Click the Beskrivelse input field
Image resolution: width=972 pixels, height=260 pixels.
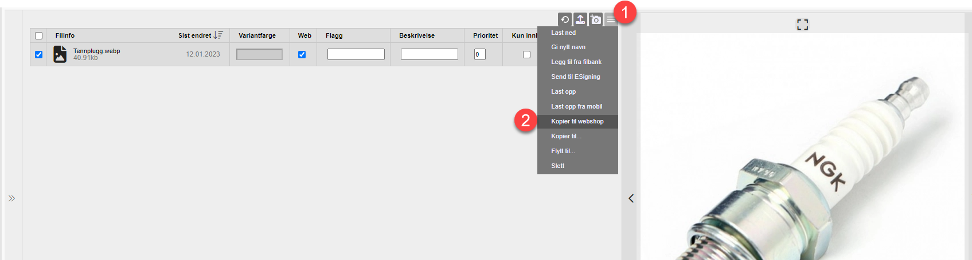click(429, 54)
